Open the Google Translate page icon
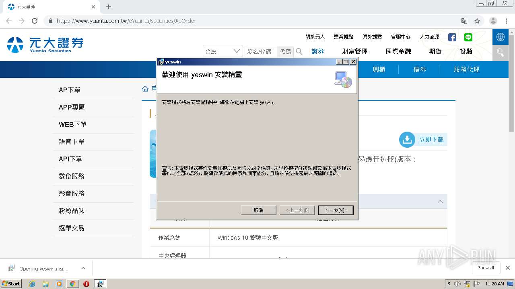The image size is (515, 289). [x=464, y=21]
